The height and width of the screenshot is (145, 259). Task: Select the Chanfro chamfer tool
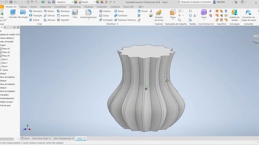[x=105, y=11]
